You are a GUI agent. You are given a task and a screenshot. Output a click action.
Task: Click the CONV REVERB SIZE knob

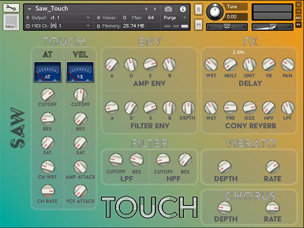[x=249, y=108]
